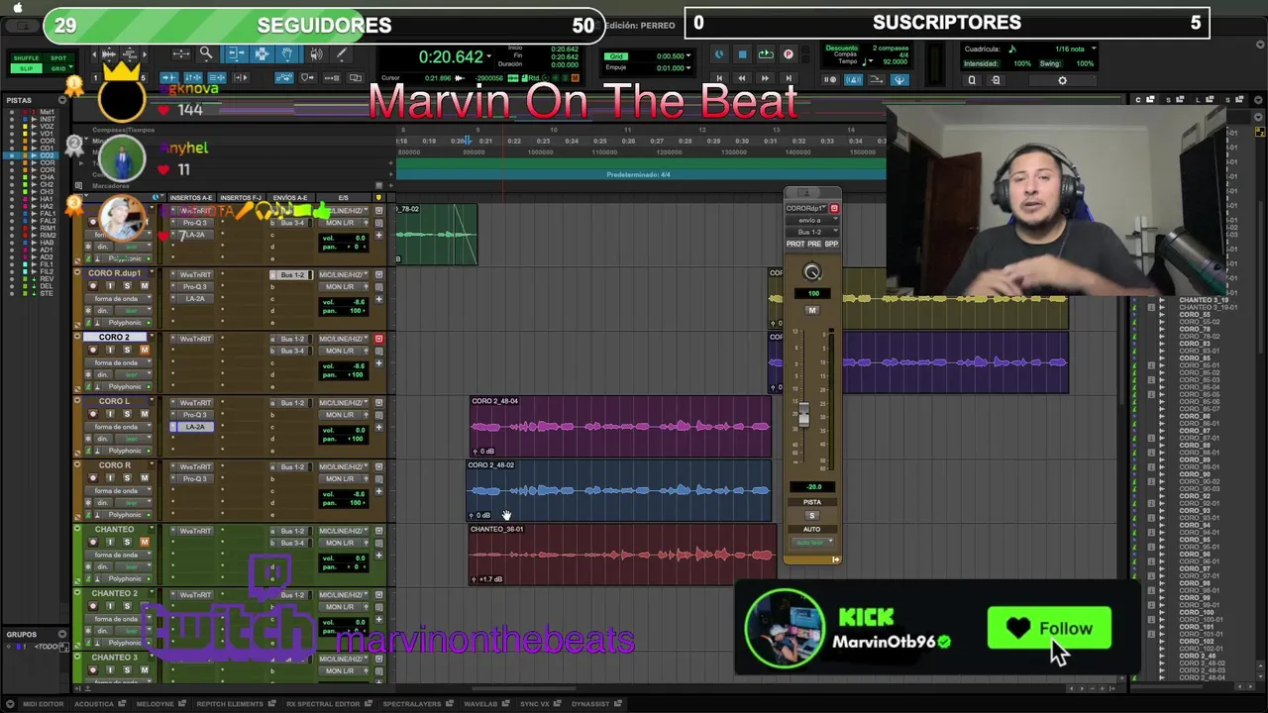Click the transport Record button
Image resolution: width=1268 pixels, height=713 pixels.
click(x=789, y=54)
